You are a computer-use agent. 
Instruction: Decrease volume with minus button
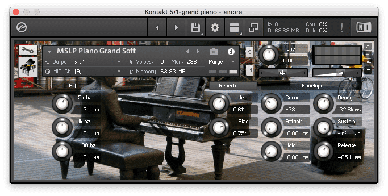tap(317, 73)
